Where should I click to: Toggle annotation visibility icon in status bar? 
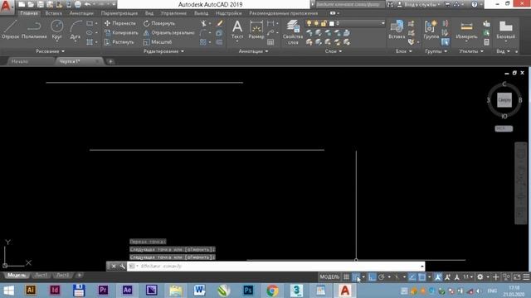438,277
